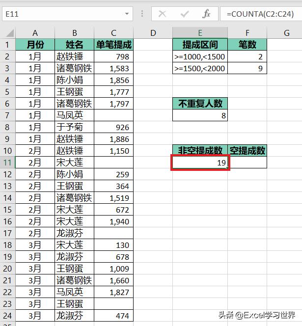Click the cell with value 259

[x=113, y=174]
